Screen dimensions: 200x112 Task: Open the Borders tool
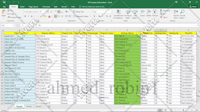[38, 16]
